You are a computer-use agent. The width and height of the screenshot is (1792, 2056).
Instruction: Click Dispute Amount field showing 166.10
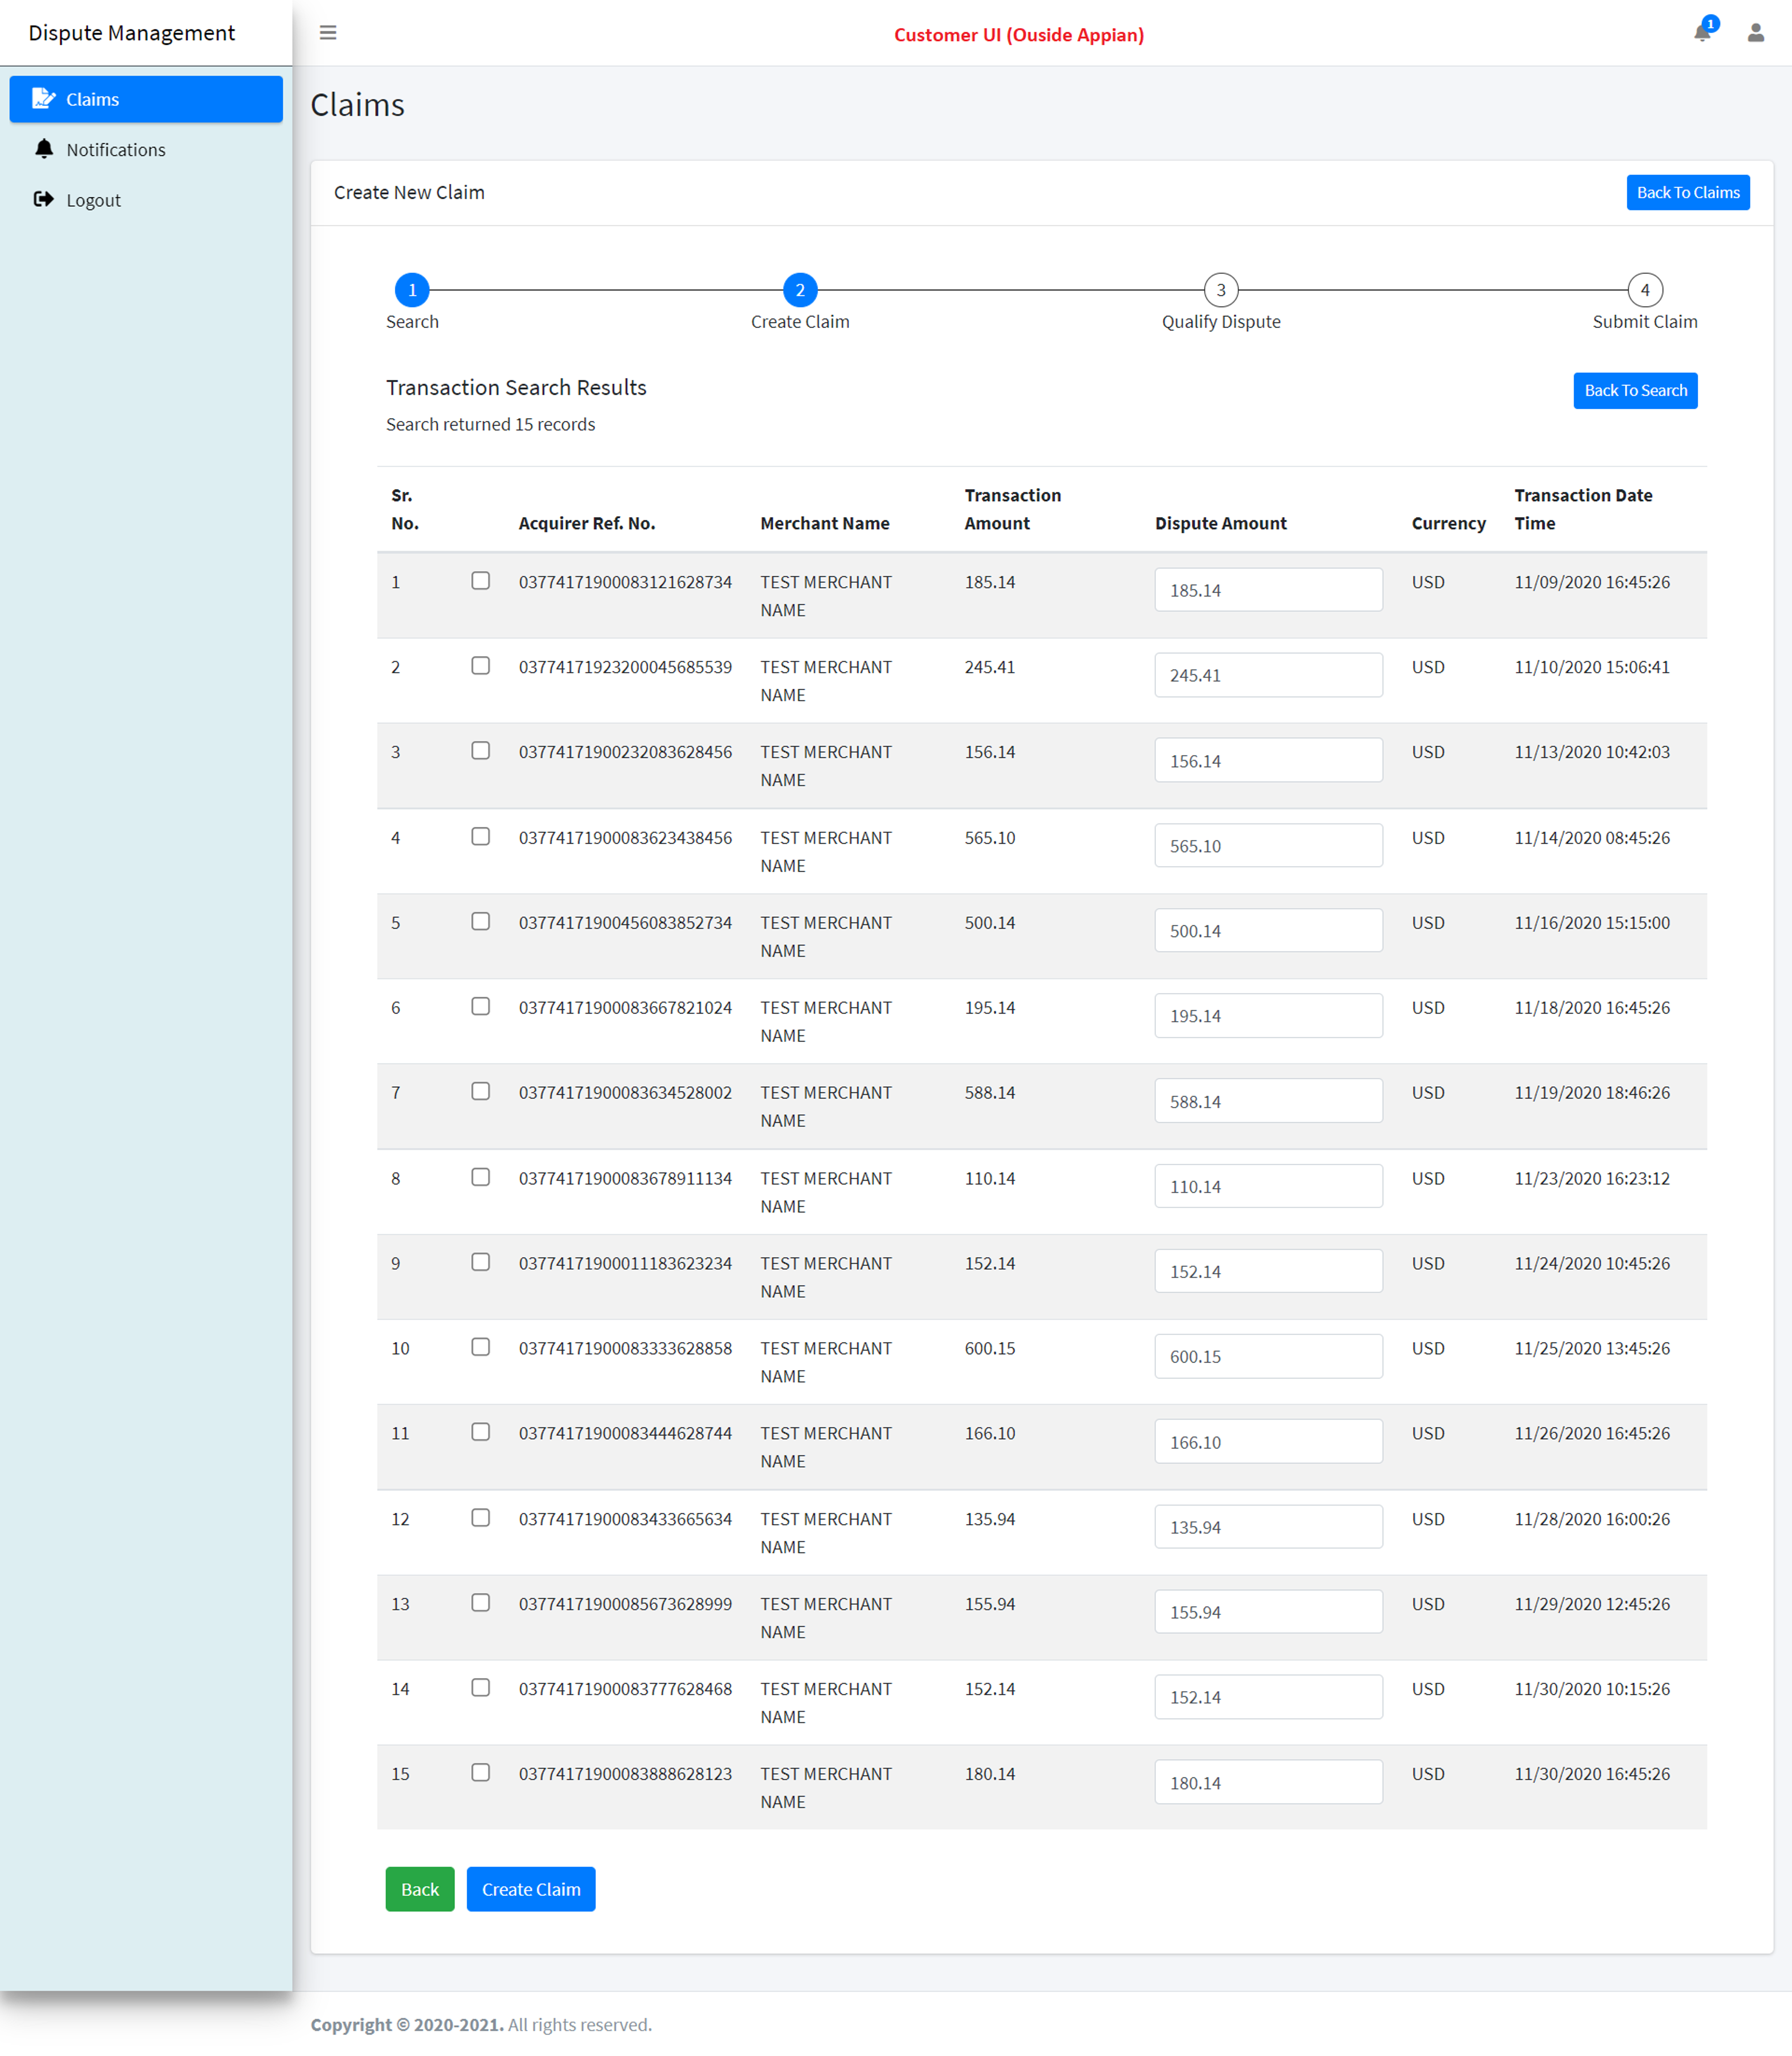(x=1268, y=1442)
